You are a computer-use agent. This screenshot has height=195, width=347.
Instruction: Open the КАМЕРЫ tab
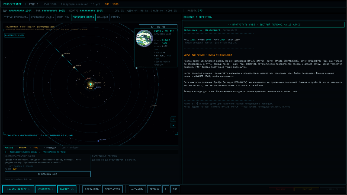(x=115, y=17)
